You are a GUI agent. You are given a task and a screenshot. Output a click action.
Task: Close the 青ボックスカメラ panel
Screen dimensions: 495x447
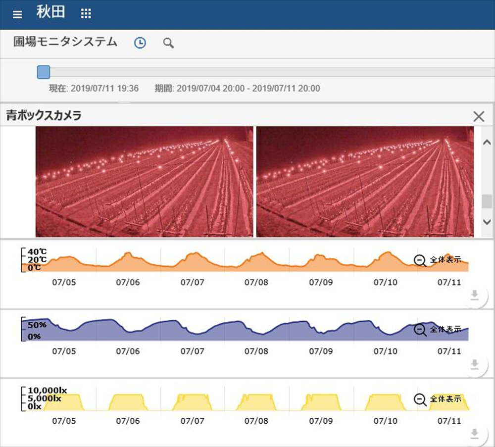click(479, 116)
